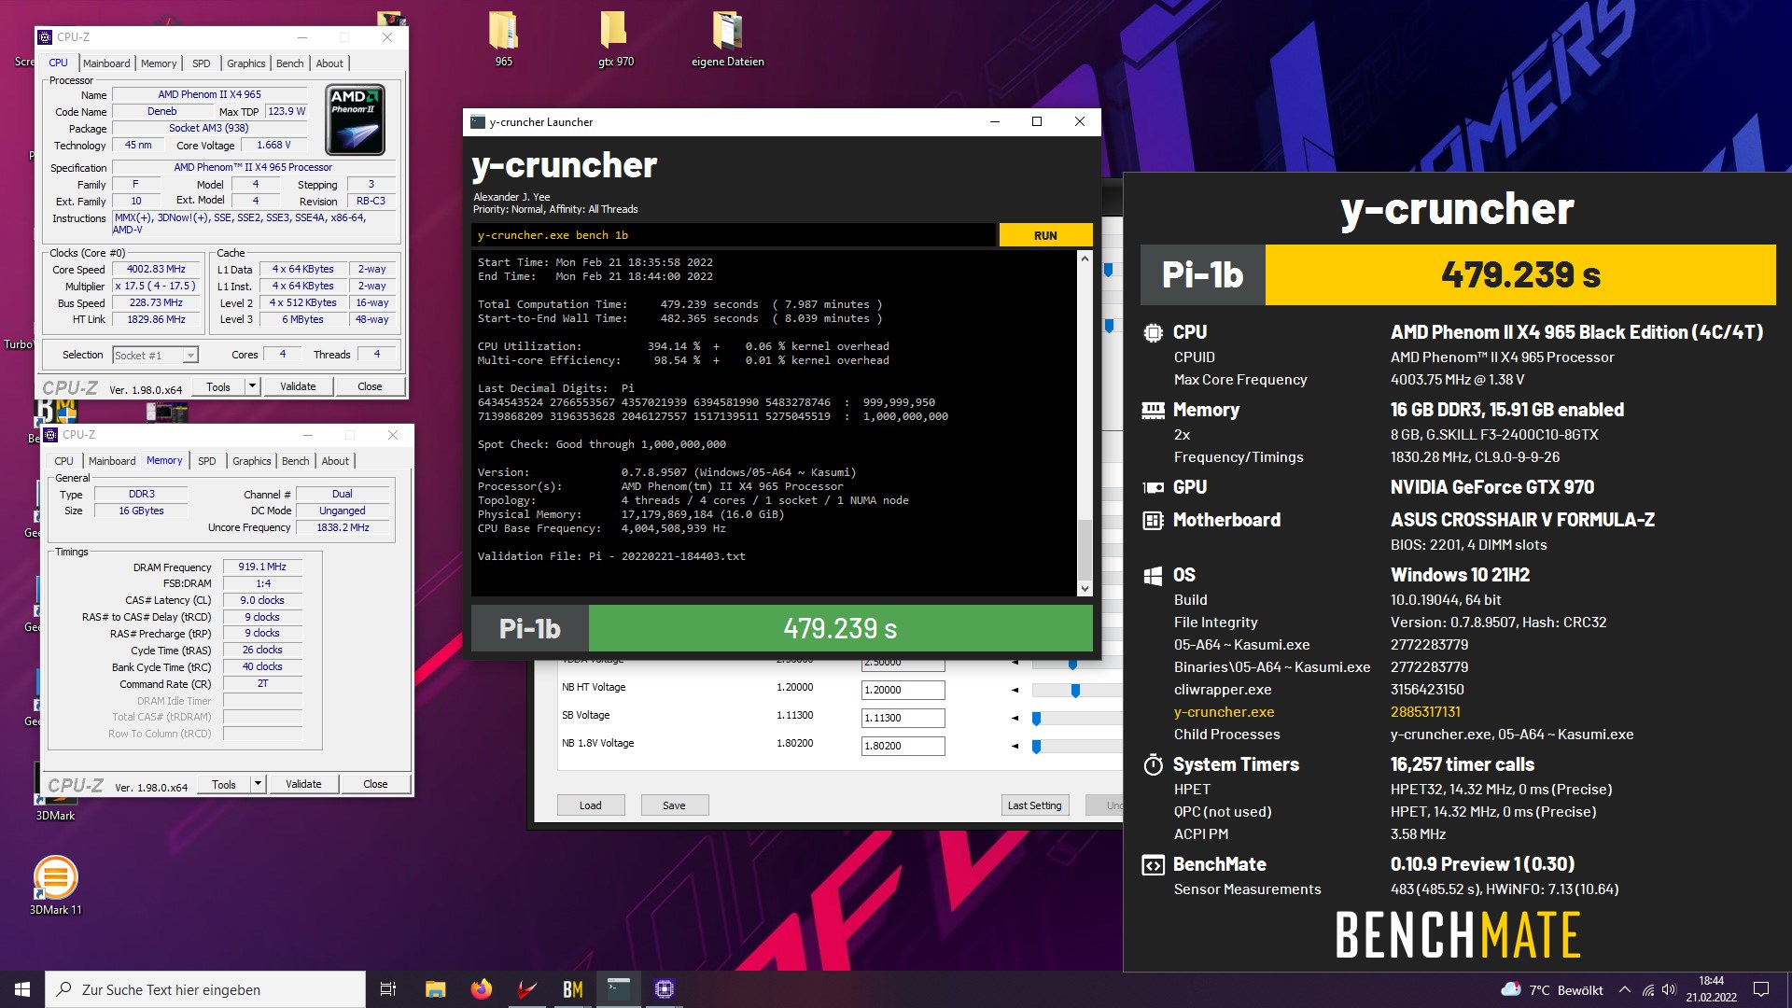Open the notification center icon
1792x1008 pixels.
(1761, 989)
